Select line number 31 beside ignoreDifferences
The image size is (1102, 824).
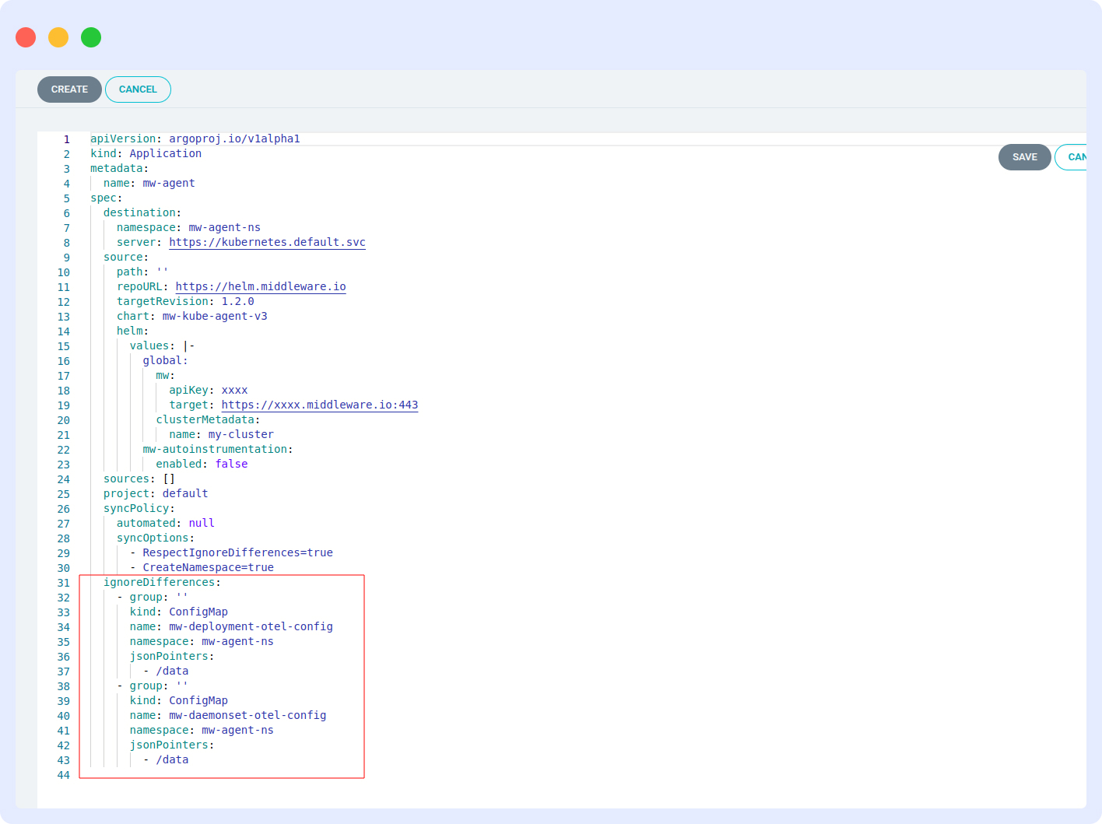click(63, 582)
